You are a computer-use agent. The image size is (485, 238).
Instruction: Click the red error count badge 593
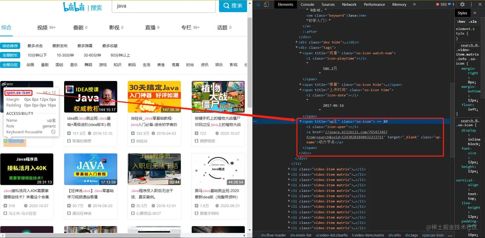pos(441,4)
